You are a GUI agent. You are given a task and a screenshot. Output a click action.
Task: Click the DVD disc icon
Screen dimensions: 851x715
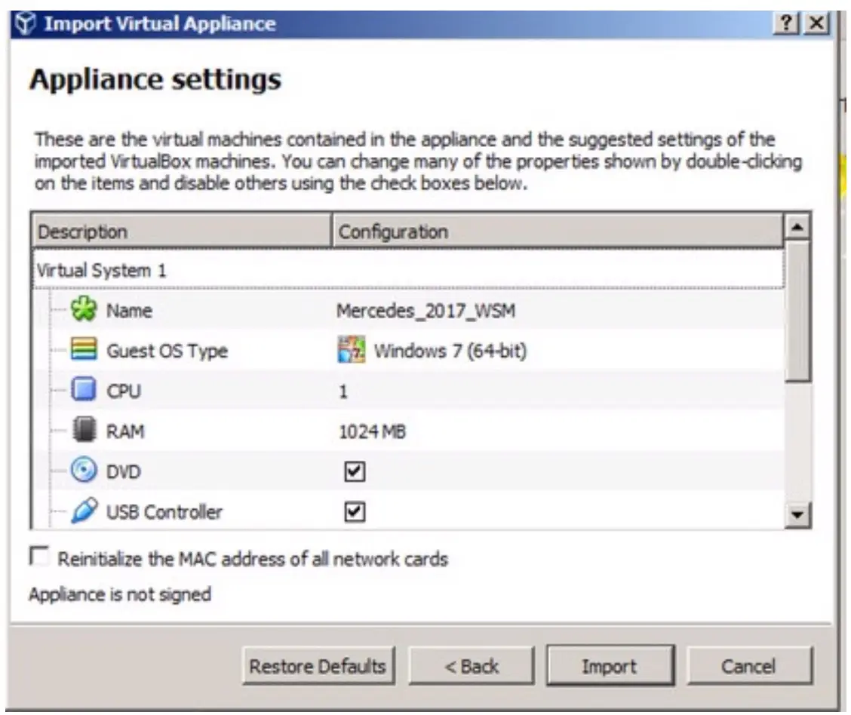83,472
